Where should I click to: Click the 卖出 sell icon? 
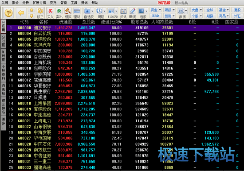[59, 13]
